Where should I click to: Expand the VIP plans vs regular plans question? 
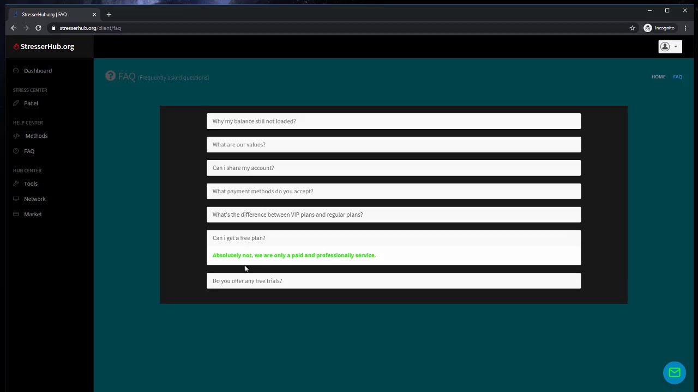[394, 215]
